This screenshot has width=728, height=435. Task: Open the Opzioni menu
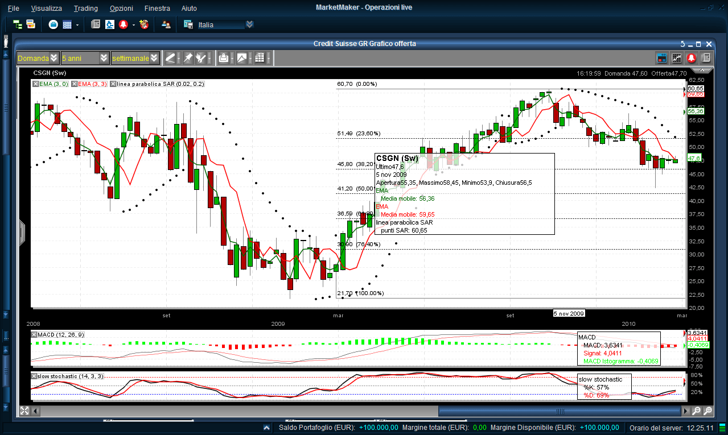click(x=121, y=8)
